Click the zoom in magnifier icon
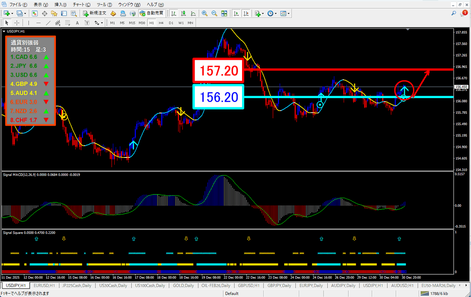The image size is (471, 297). point(205,14)
